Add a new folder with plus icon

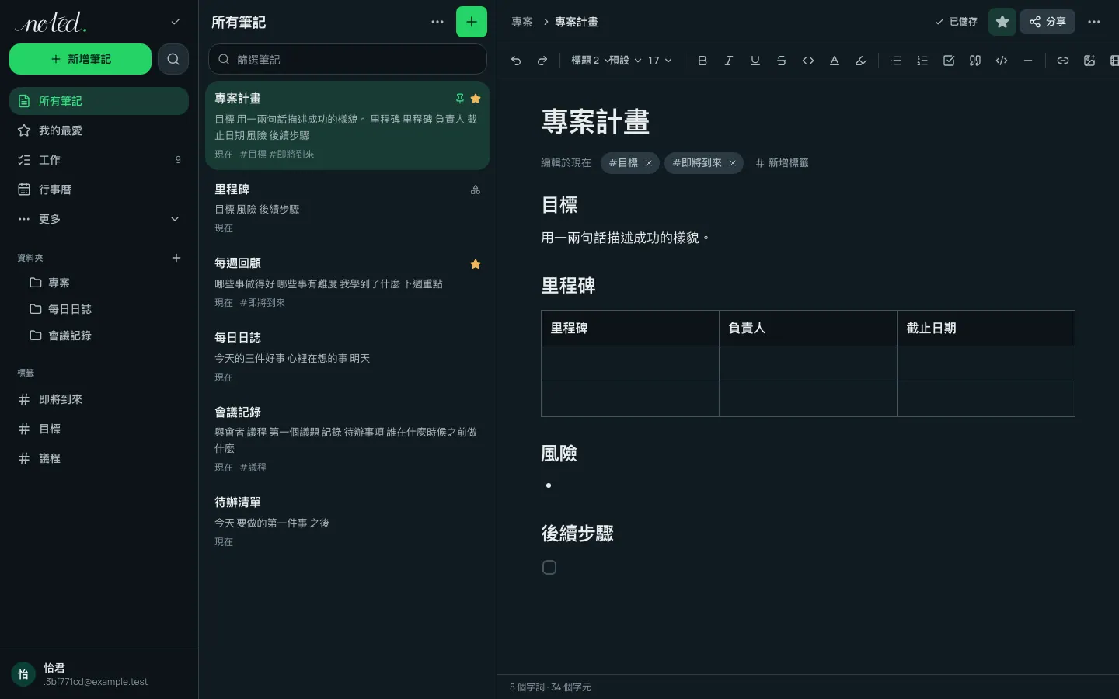[176, 258]
